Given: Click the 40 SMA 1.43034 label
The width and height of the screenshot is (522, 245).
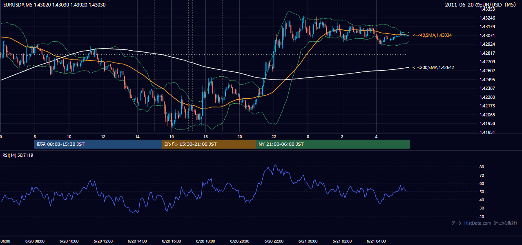Looking at the screenshot, I should (x=432, y=36).
